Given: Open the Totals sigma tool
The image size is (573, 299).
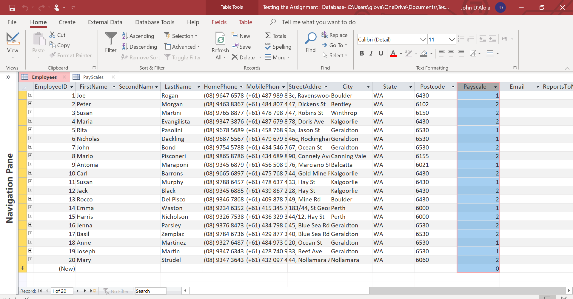Looking at the screenshot, I should 275,36.
